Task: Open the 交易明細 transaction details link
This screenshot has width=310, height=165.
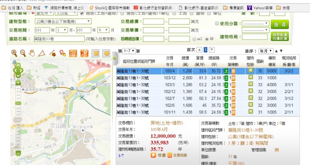Action: pos(177,155)
